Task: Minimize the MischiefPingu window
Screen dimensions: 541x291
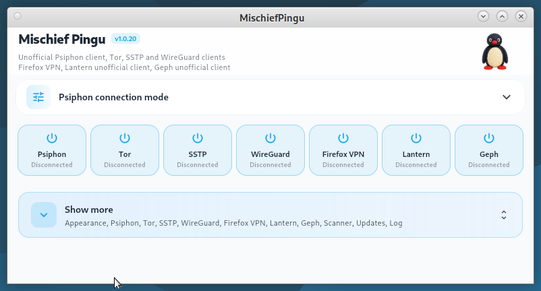Action: (x=483, y=16)
